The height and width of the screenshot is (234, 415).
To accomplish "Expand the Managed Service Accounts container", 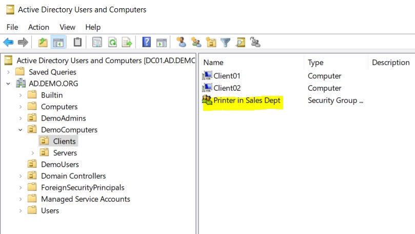I will pos(21,199).
